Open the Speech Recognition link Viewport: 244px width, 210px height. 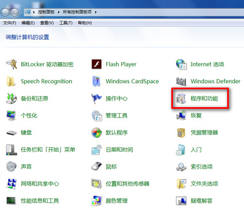coord(47,82)
